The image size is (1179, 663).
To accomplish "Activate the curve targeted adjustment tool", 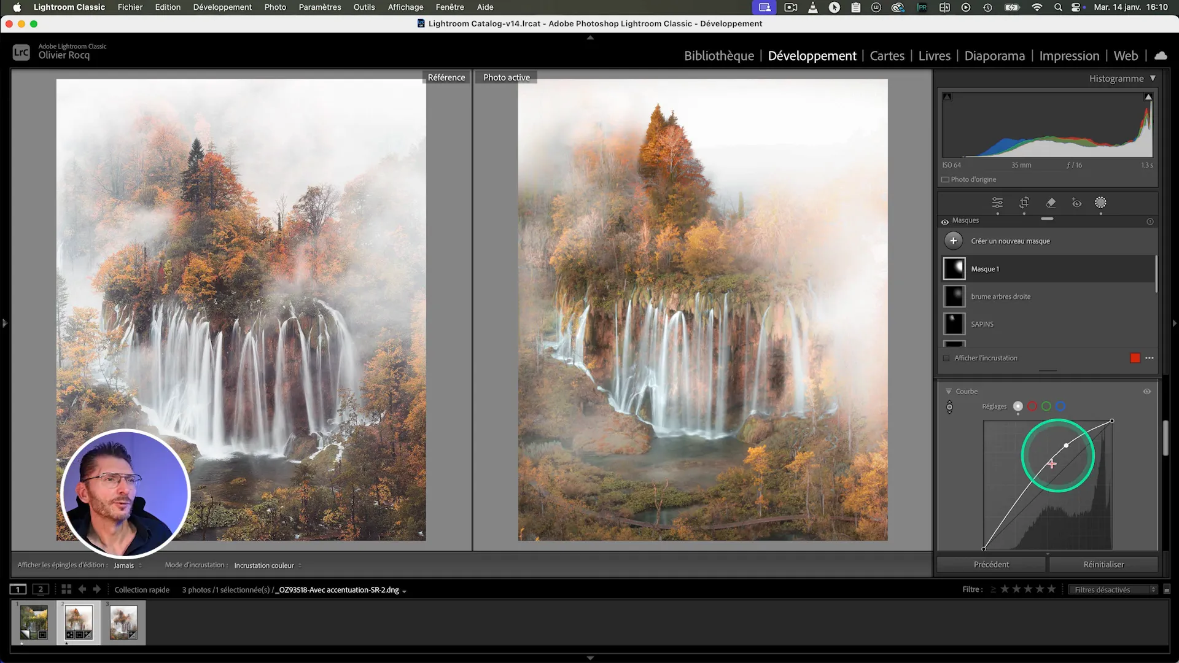I will [x=949, y=407].
